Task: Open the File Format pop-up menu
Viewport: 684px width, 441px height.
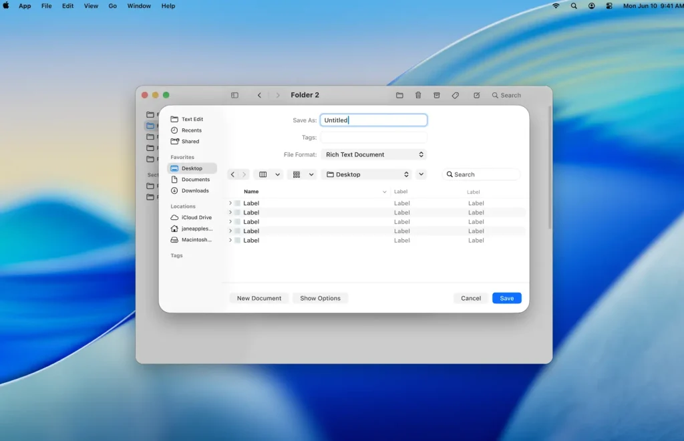Action: tap(373, 154)
